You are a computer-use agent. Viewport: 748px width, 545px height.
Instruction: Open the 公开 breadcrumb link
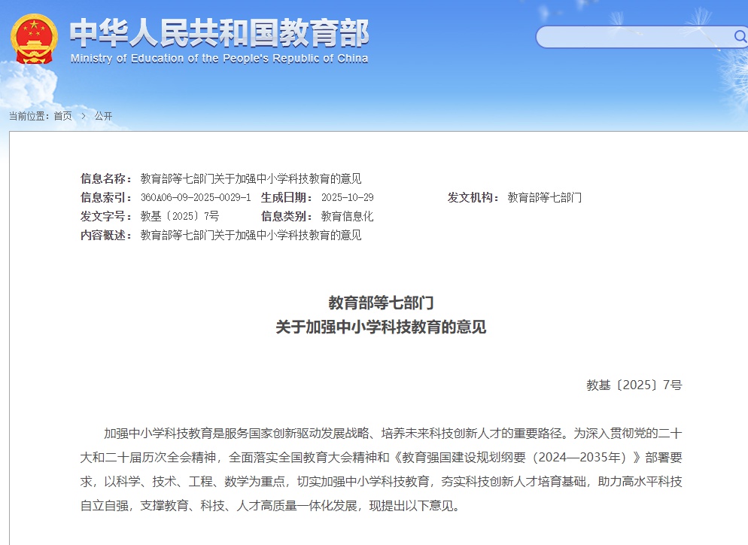click(103, 116)
